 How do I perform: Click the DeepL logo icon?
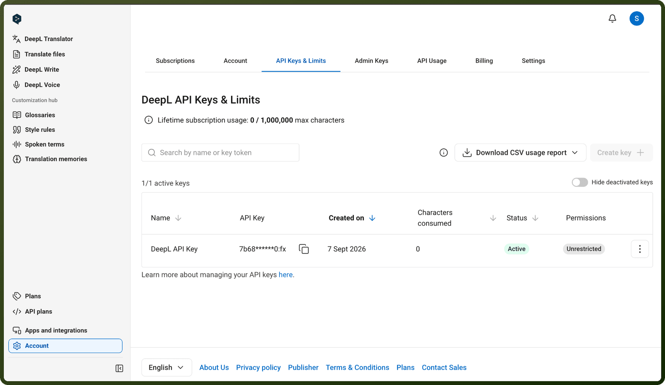coord(17,19)
